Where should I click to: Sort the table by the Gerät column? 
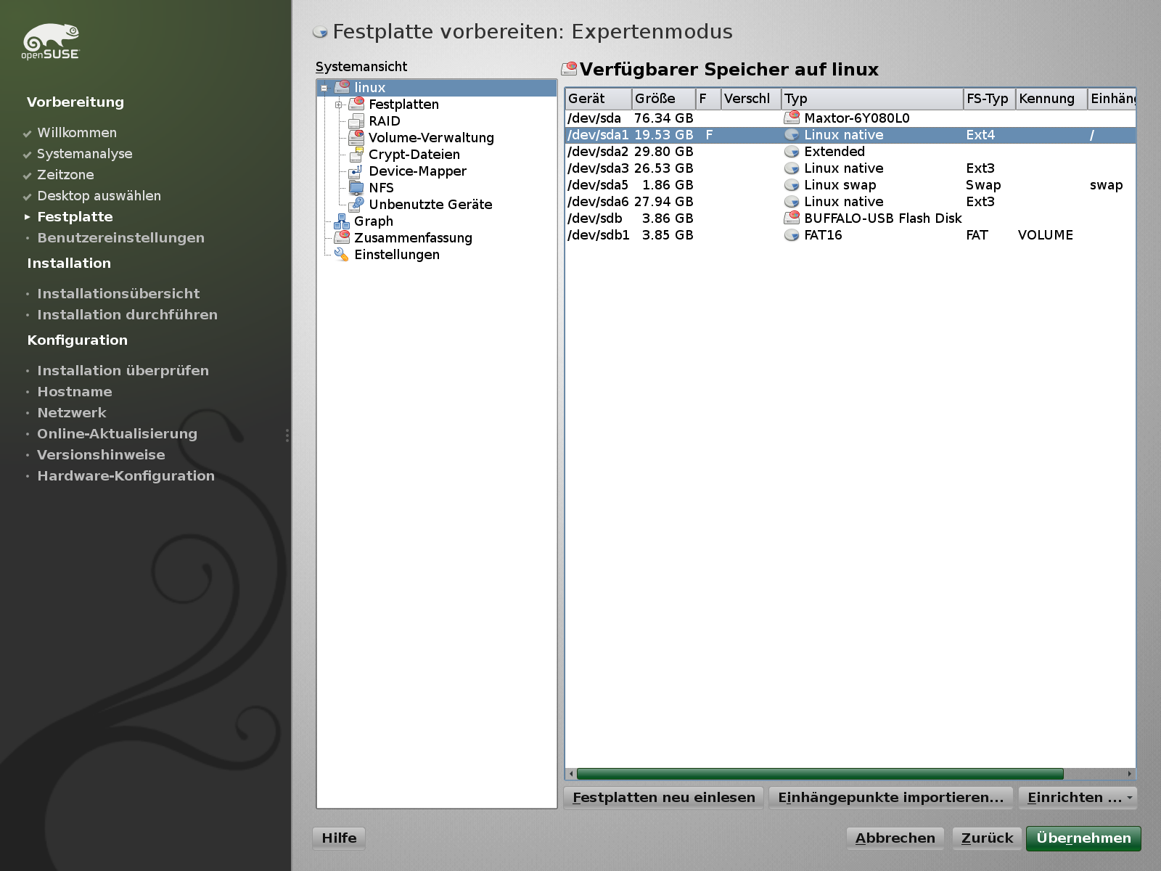click(598, 99)
